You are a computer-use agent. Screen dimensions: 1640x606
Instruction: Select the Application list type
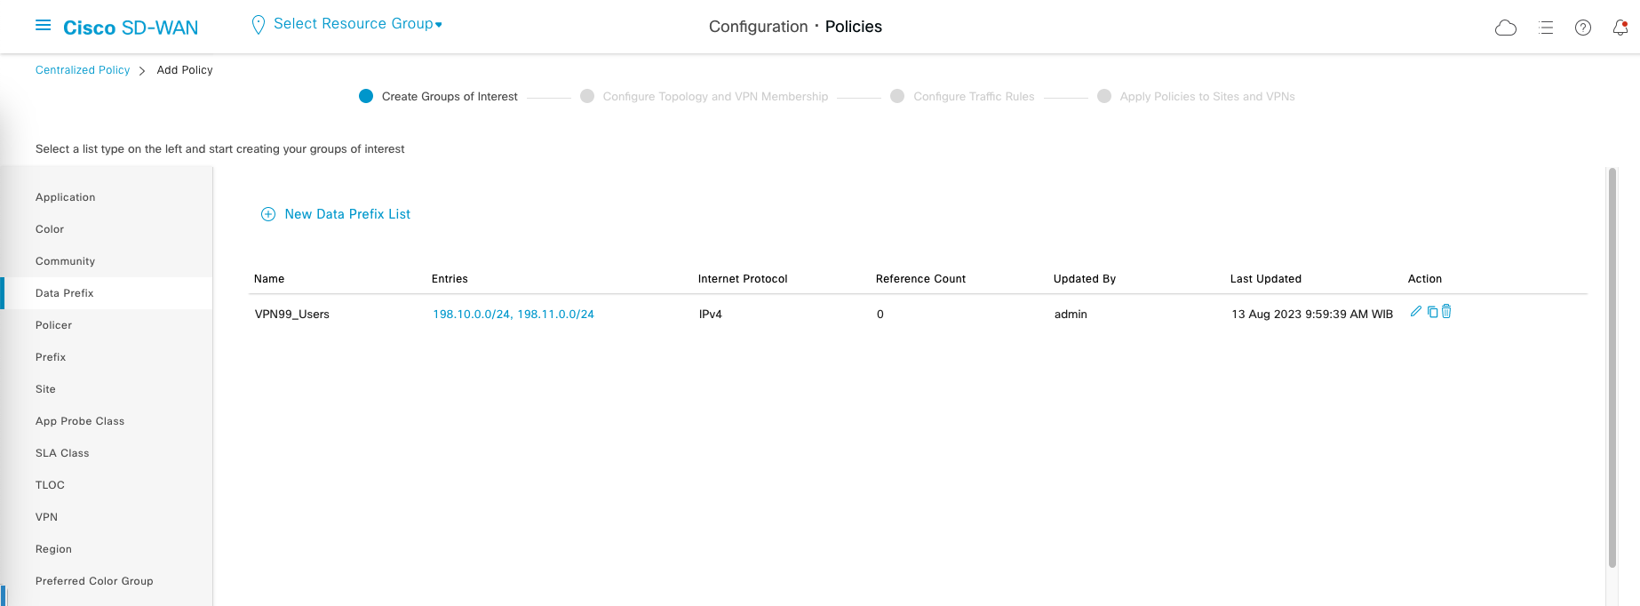click(x=66, y=197)
